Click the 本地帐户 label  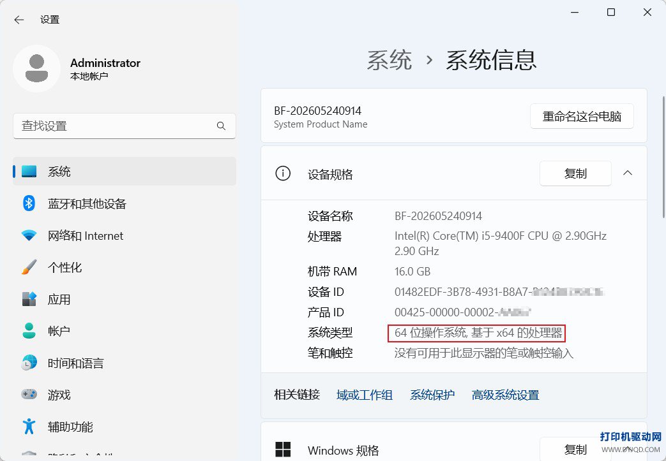[89, 77]
